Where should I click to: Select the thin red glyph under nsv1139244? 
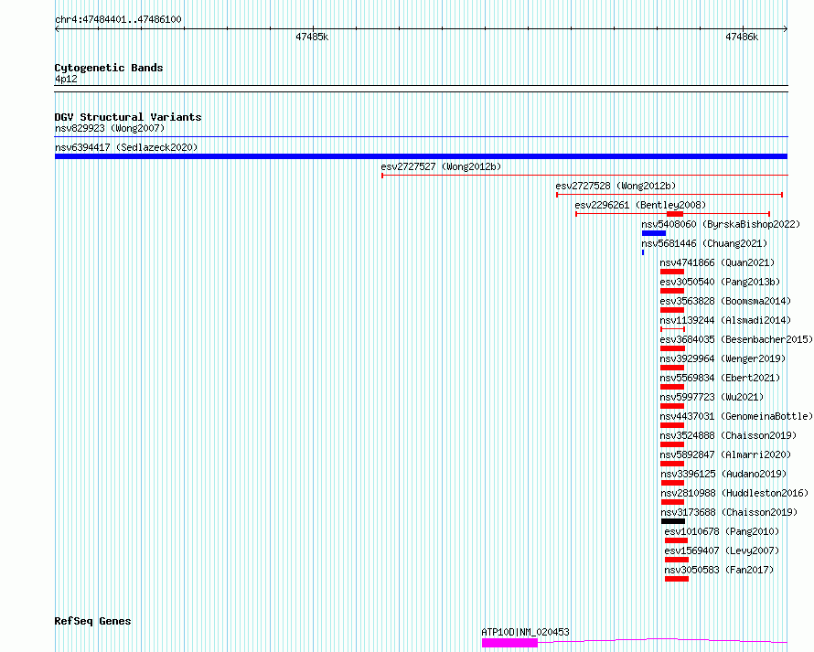(673, 329)
